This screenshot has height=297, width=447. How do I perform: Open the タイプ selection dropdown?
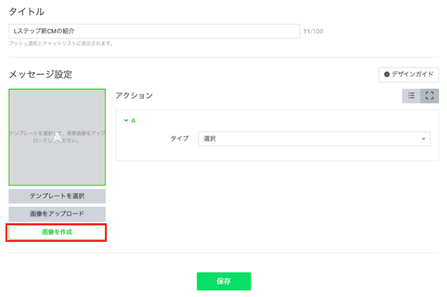click(x=314, y=139)
